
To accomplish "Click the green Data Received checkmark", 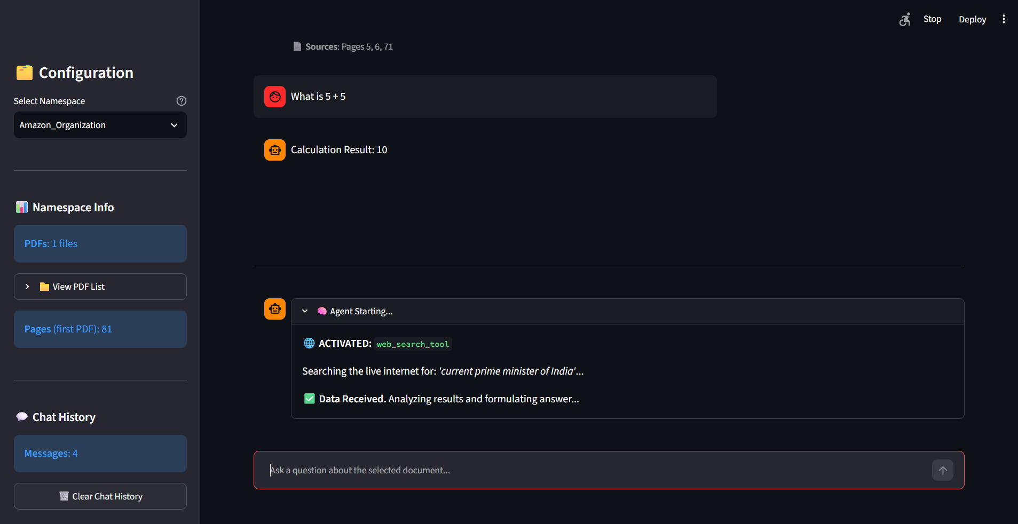I will (310, 399).
